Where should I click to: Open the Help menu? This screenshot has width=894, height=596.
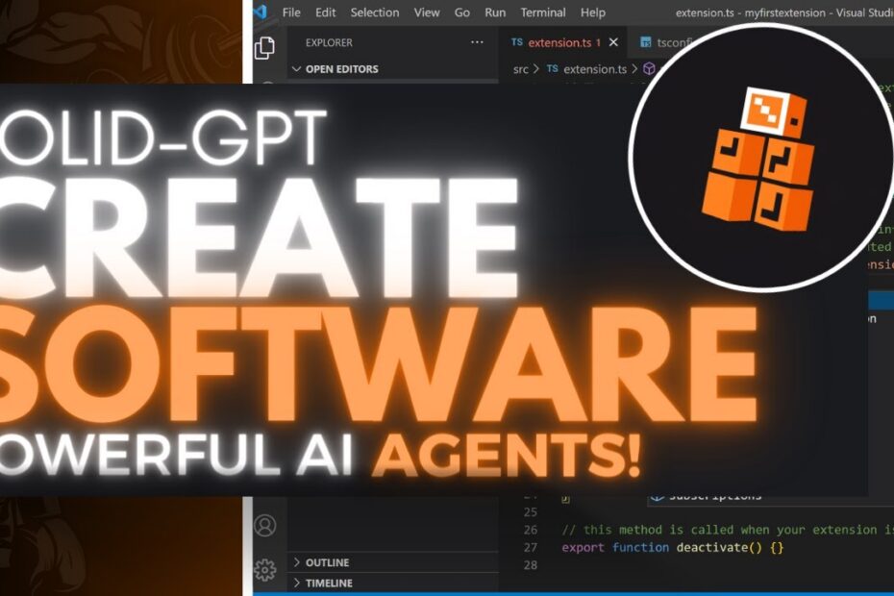[592, 12]
